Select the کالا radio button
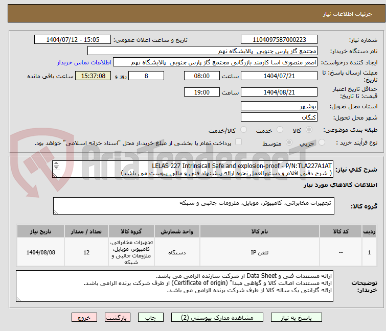The image size is (386, 331). click(309, 130)
